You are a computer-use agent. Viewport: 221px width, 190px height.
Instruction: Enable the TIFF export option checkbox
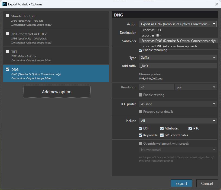click(x=8, y=52)
